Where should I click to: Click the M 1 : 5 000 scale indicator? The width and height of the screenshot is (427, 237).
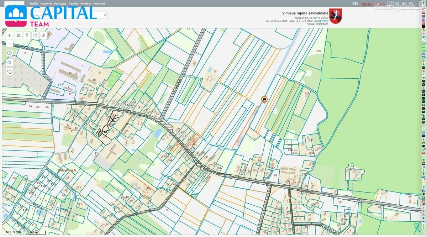(14, 232)
